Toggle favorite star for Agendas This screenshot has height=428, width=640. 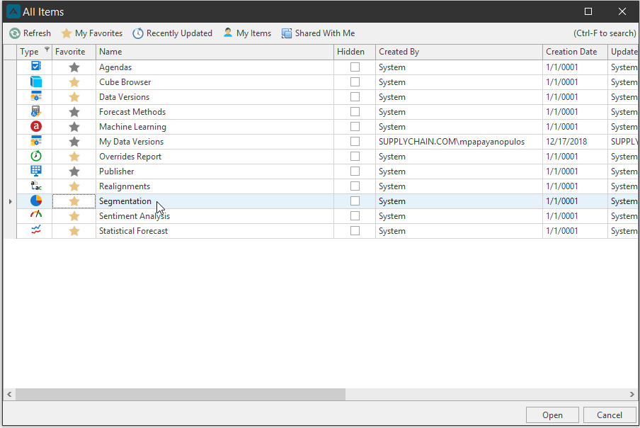[x=74, y=67]
